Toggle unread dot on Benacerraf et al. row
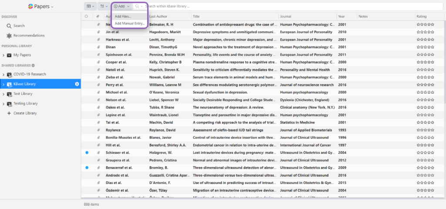This screenshot has height=209, width=446. [87, 167]
